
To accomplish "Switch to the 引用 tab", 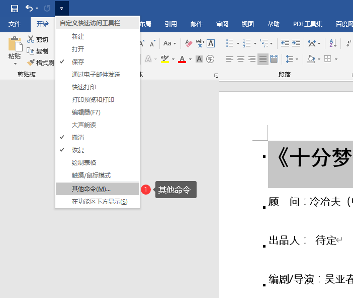I will coord(171,24).
